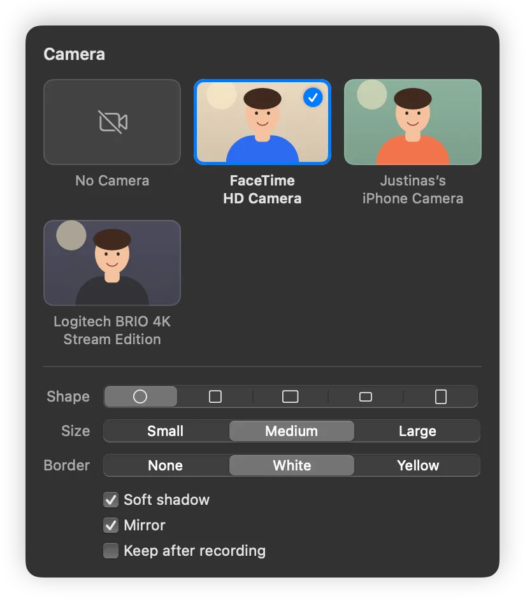The image size is (525, 603).
Task: Choose the FaceTime HD Camera thumbnail
Action: [x=262, y=122]
